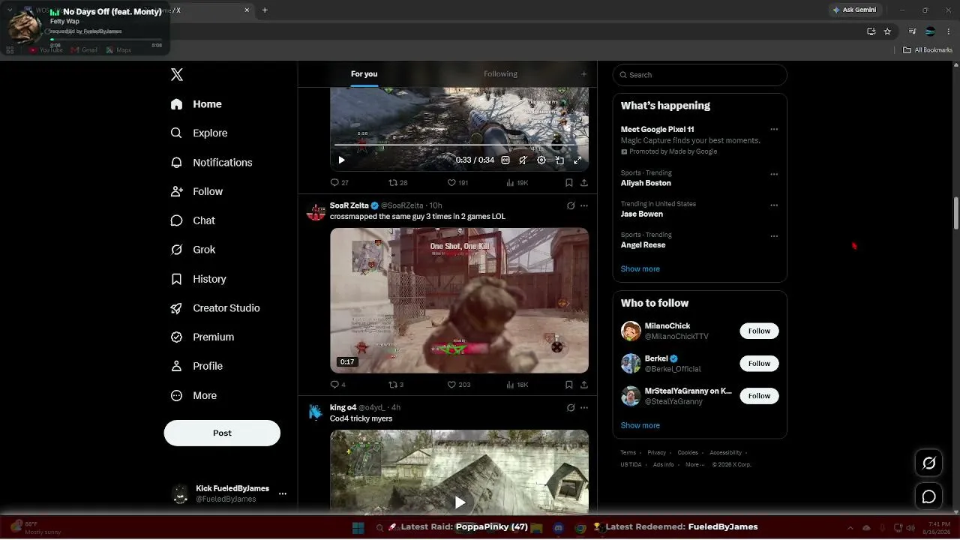Open the Privacy footer link

(x=657, y=452)
